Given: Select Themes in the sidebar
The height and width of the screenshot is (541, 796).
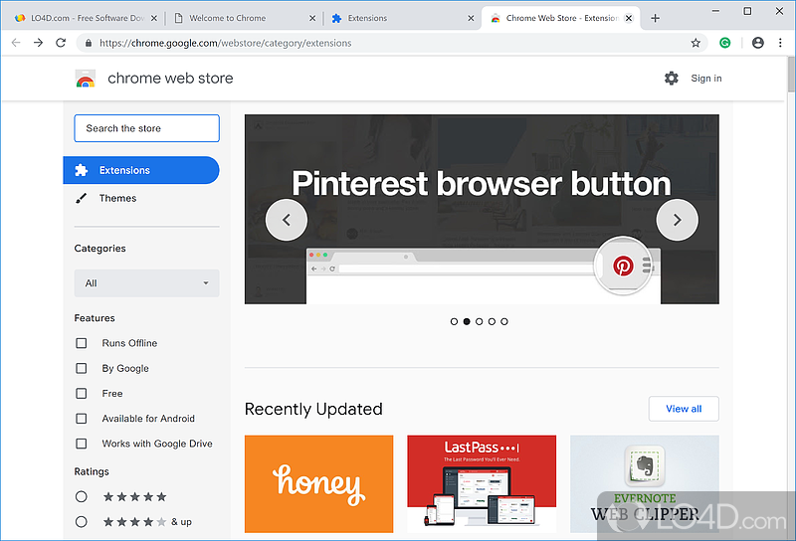Looking at the screenshot, I should pyautogui.click(x=117, y=198).
